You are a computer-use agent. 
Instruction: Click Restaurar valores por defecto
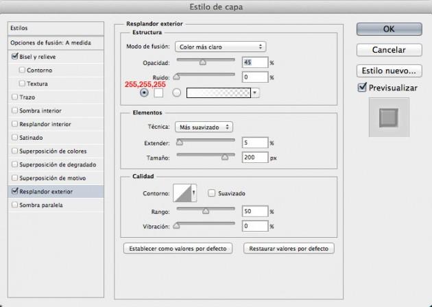tap(289, 248)
